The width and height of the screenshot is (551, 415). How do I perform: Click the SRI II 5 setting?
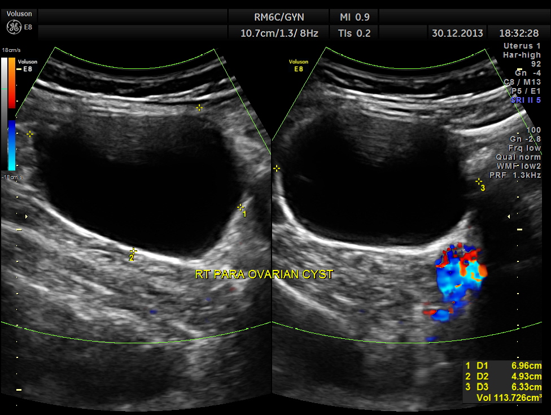coord(525,99)
